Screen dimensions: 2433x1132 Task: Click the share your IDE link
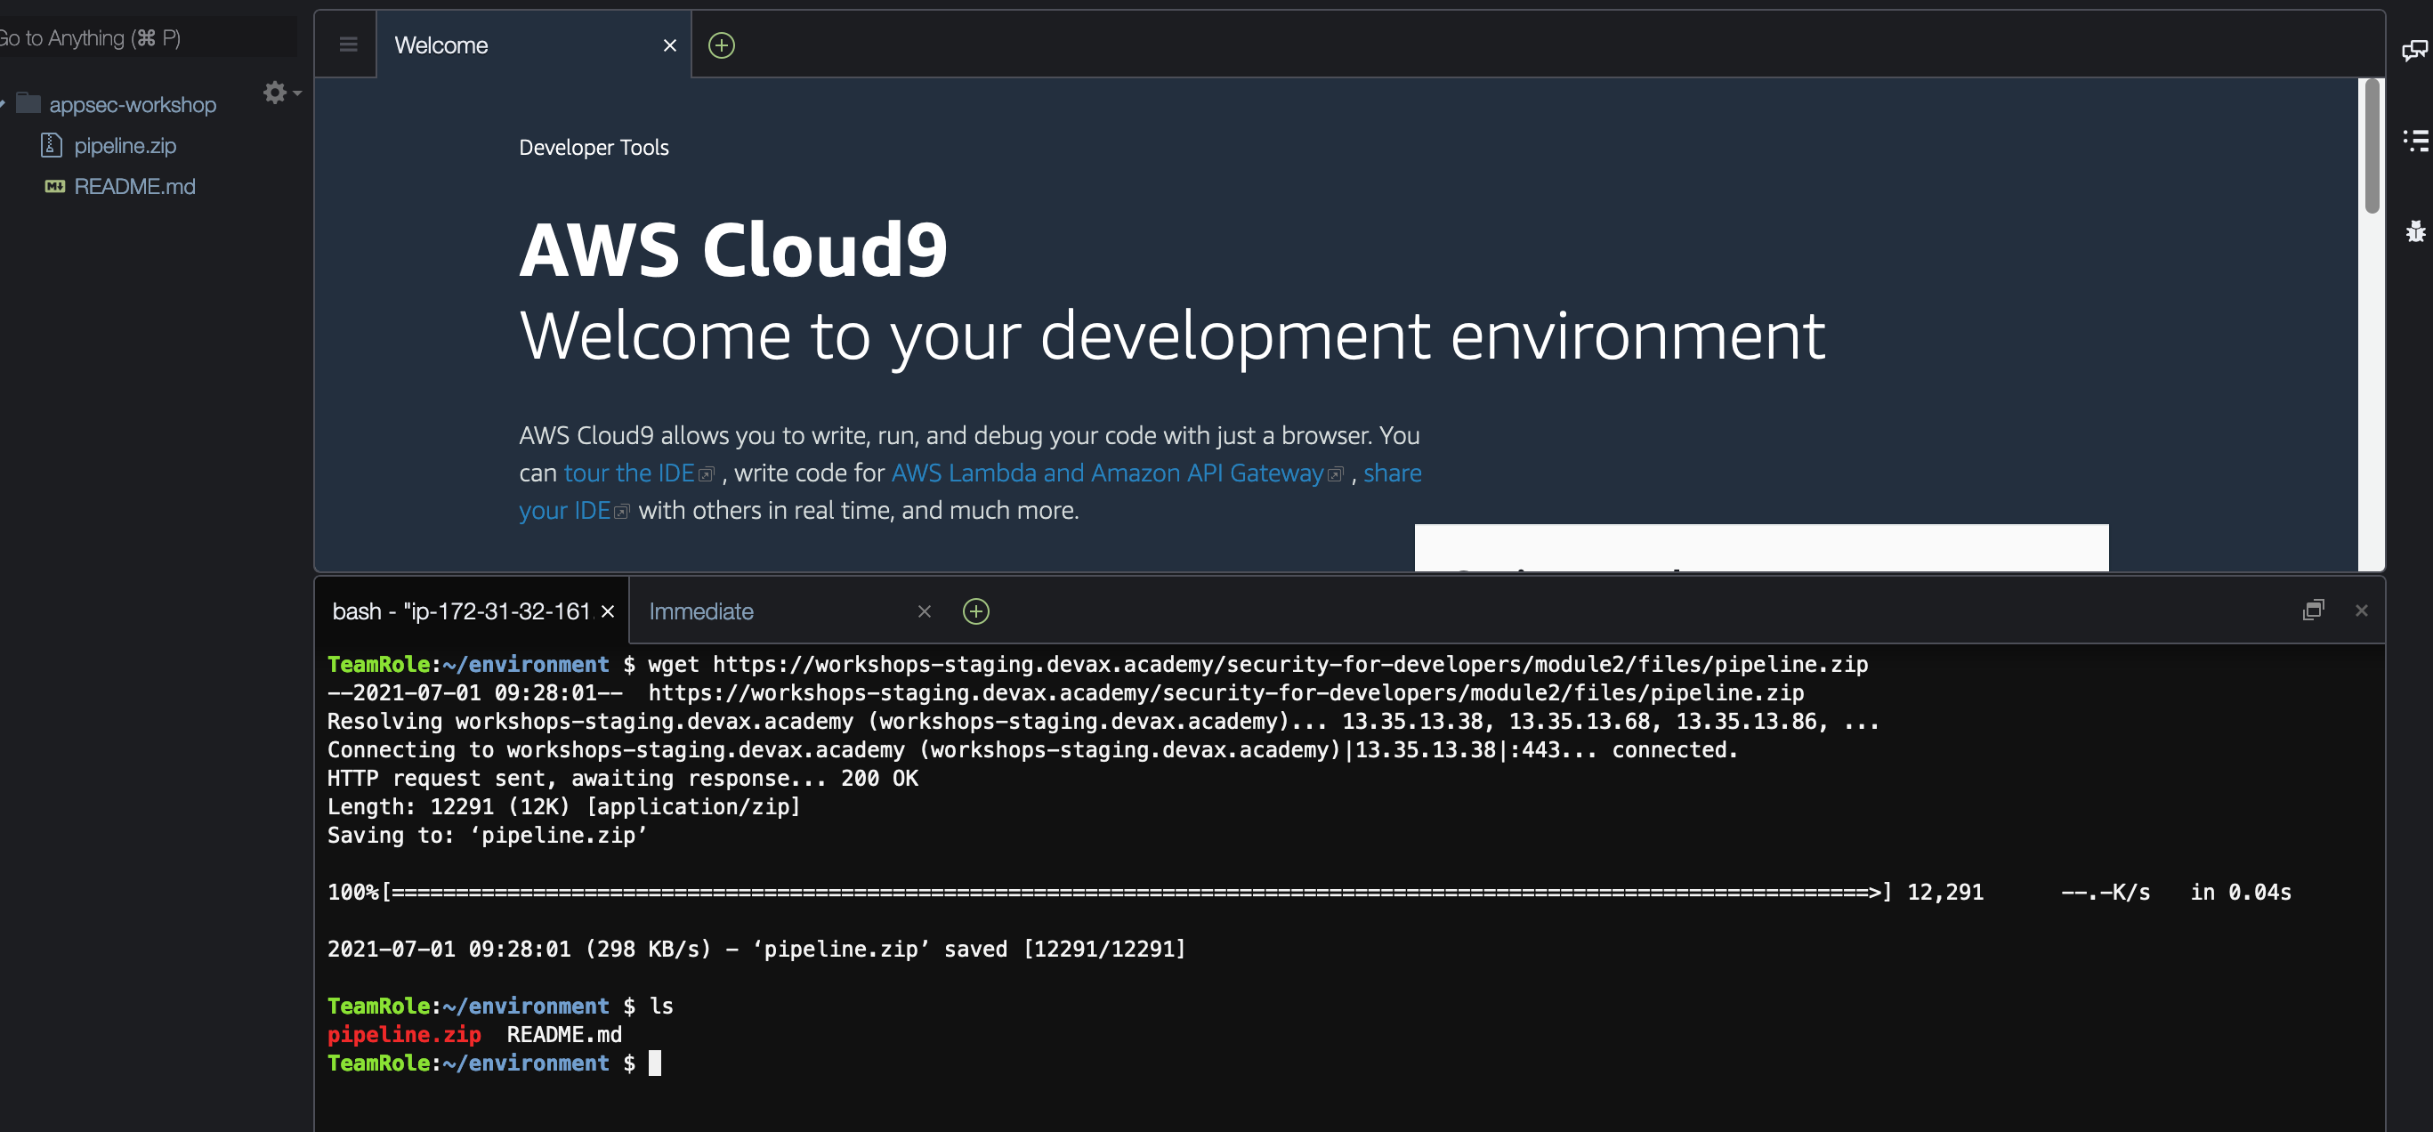click(1392, 473)
